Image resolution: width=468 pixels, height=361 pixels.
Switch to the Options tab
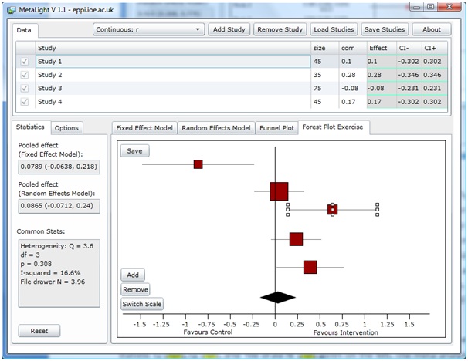click(66, 128)
